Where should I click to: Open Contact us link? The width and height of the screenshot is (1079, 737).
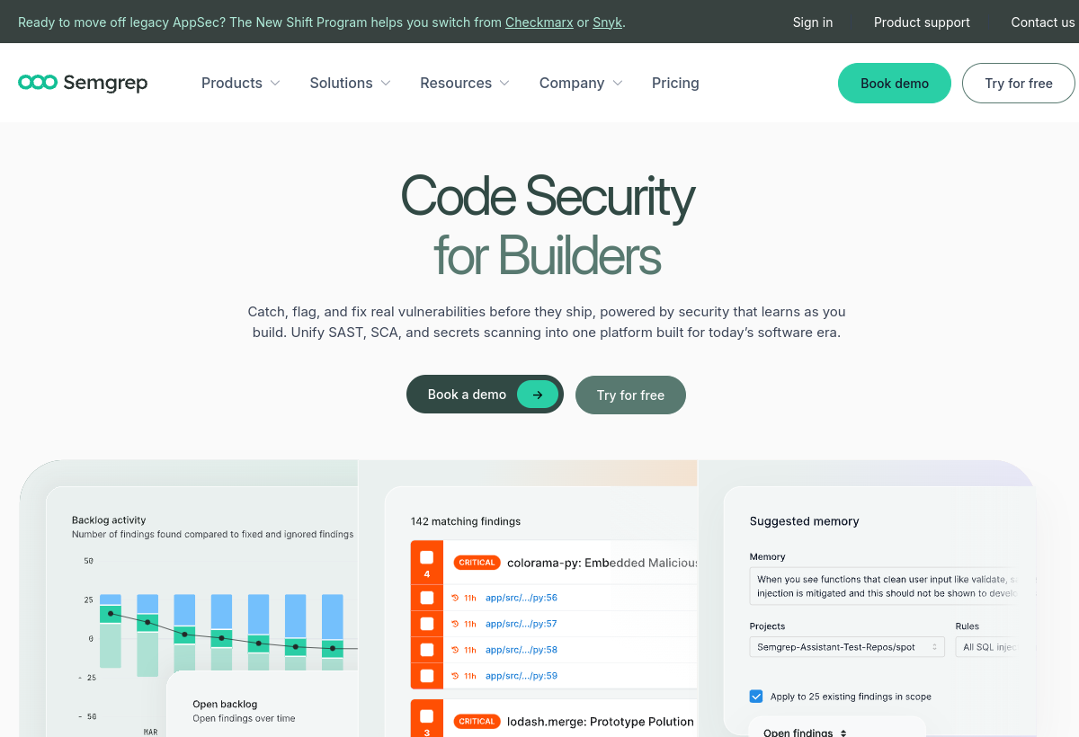click(1042, 22)
